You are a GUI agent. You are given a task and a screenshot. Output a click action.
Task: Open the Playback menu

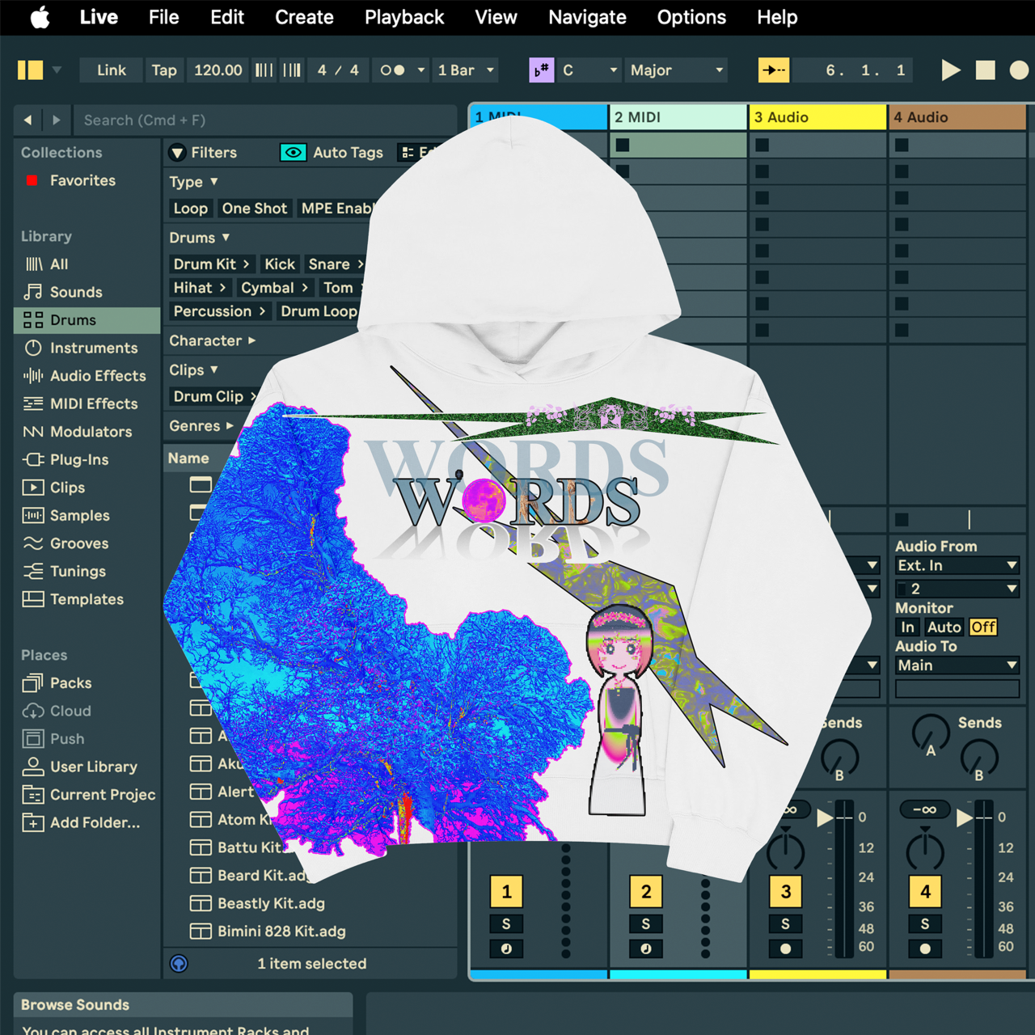click(x=404, y=17)
